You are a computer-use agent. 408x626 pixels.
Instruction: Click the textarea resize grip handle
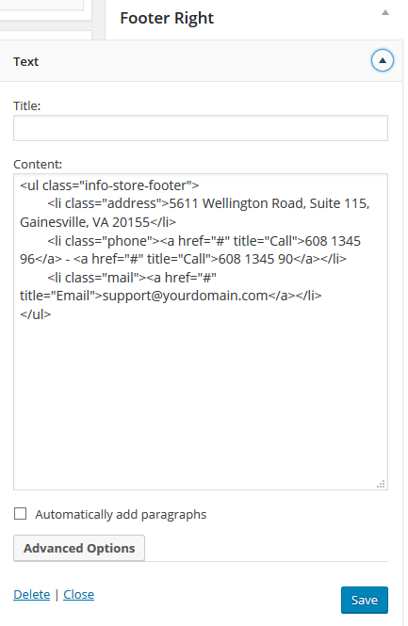coord(381,484)
